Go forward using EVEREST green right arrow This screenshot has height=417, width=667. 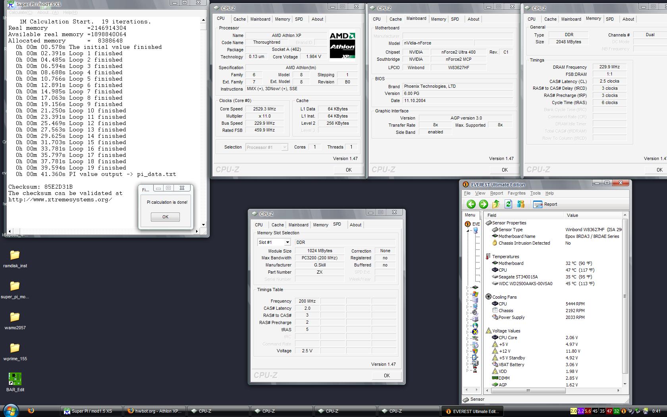click(x=483, y=204)
